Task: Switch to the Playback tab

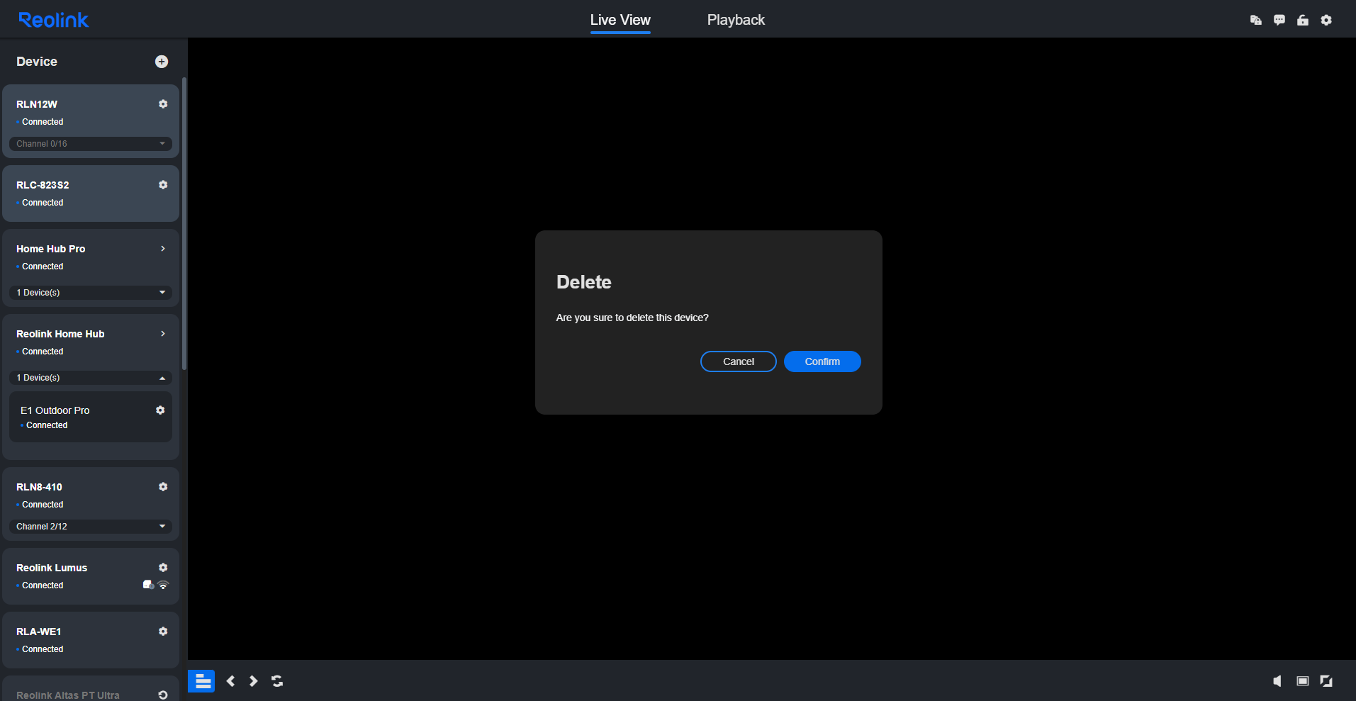Action: pyautogui.click(x=736, y=20)
